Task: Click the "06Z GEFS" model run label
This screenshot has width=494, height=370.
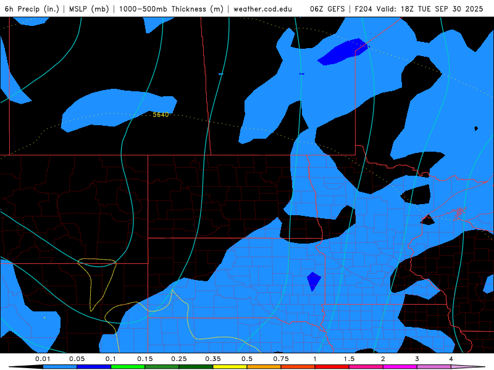Action: (x=327, y=9)
